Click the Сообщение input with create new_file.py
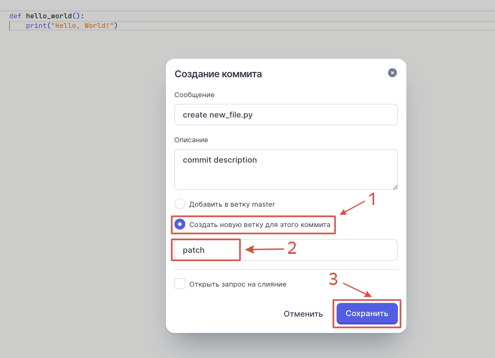Viewport: 495px width, 358px height. [286, 115]
